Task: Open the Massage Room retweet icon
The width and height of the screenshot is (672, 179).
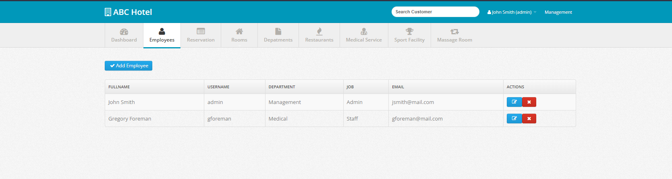Action: [x=454, y=31]
